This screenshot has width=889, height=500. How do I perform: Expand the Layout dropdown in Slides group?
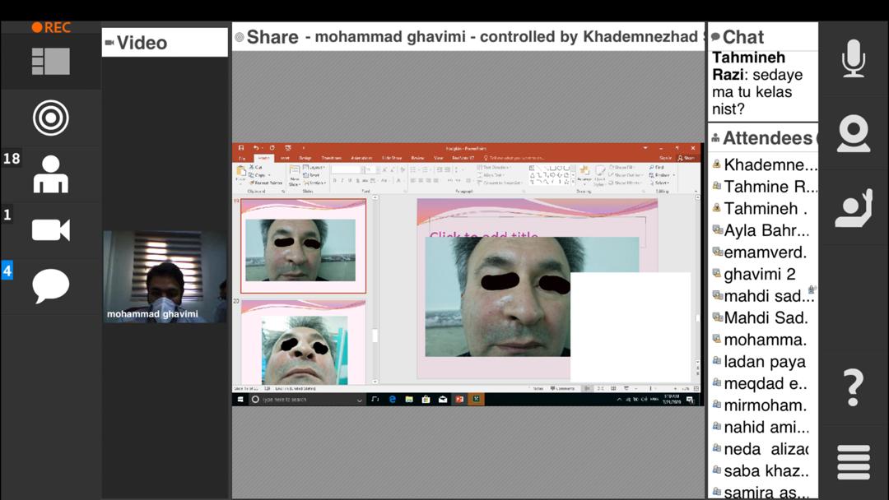316,168
